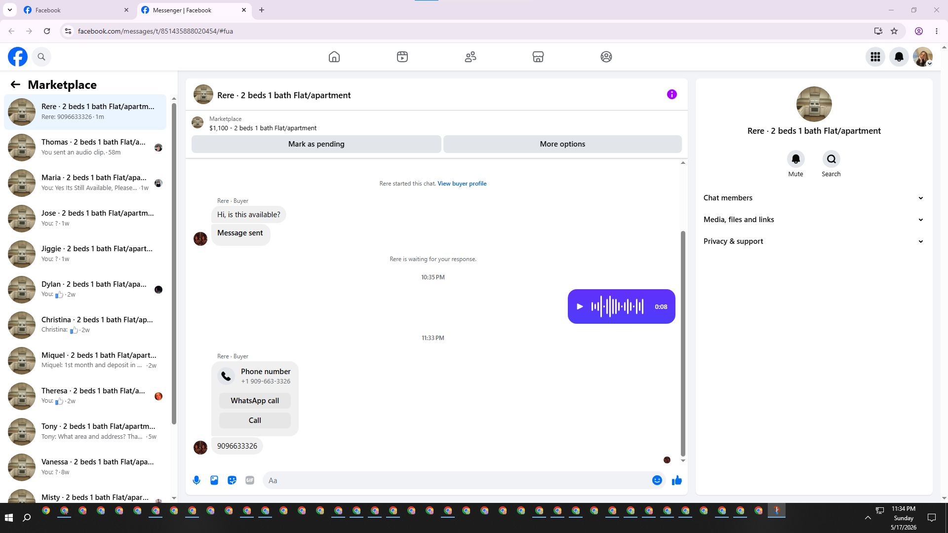This screenshot has width=948, height=533.
Task: Play the 0:08 audio clip
Action: point(580,306)
